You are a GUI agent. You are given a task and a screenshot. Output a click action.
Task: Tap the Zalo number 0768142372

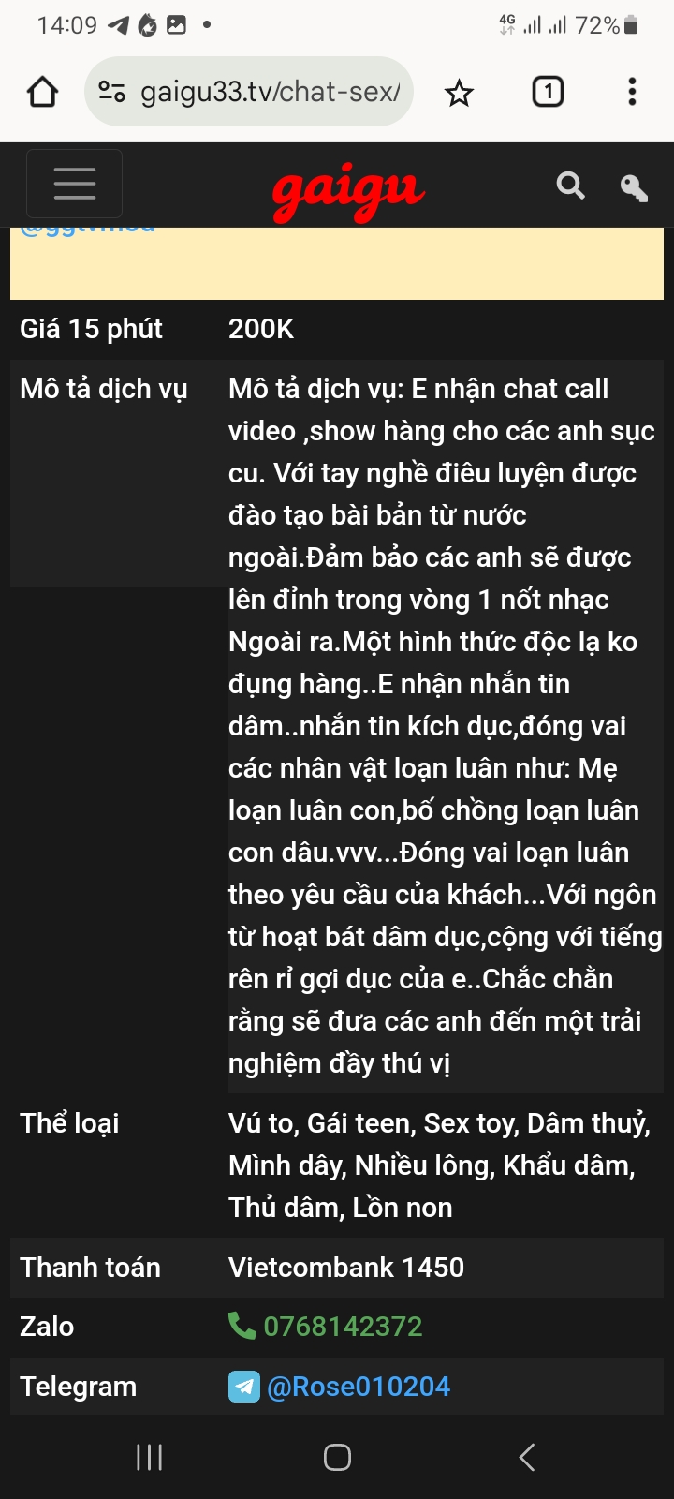point(343,1327)
